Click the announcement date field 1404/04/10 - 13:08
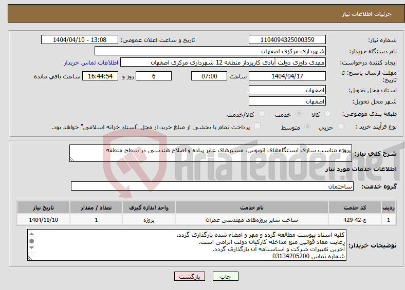 [80, 39]
